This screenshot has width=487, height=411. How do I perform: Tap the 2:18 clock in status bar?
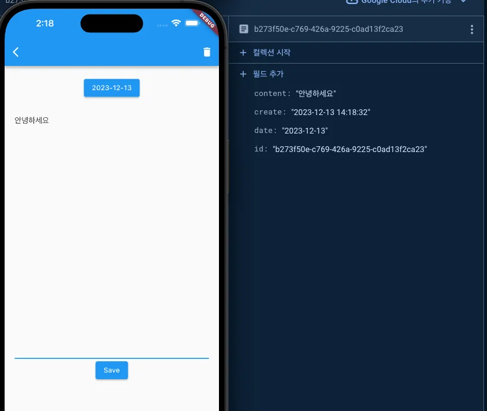44,23
